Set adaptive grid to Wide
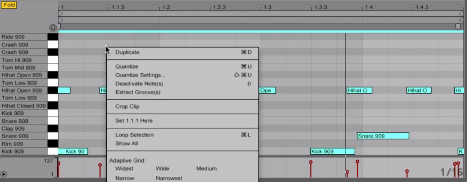The width and height of the screenshot is (467, 182). pyautogui.click(x=163, y=169)
